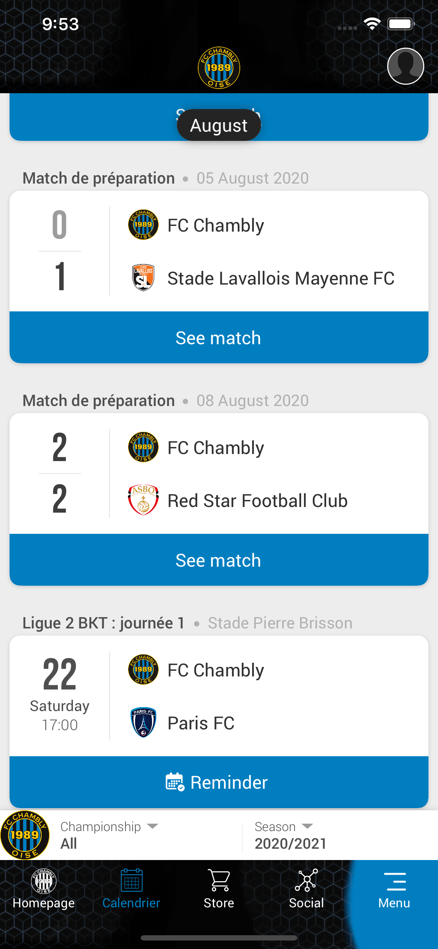
Task: Open the Menu tab
Action: pos(394,889)
